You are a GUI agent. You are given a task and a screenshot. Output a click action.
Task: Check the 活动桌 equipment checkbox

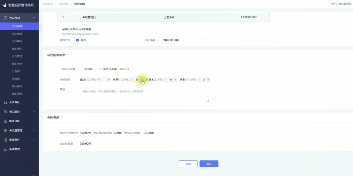pyautogui.click(x=81, y=69)
